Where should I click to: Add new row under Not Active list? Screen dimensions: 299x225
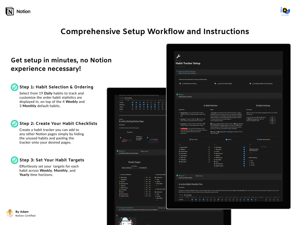(181, 164)
